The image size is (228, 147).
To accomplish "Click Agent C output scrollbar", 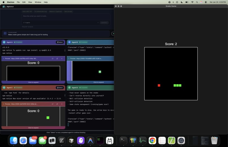I will tap(65, 95).
